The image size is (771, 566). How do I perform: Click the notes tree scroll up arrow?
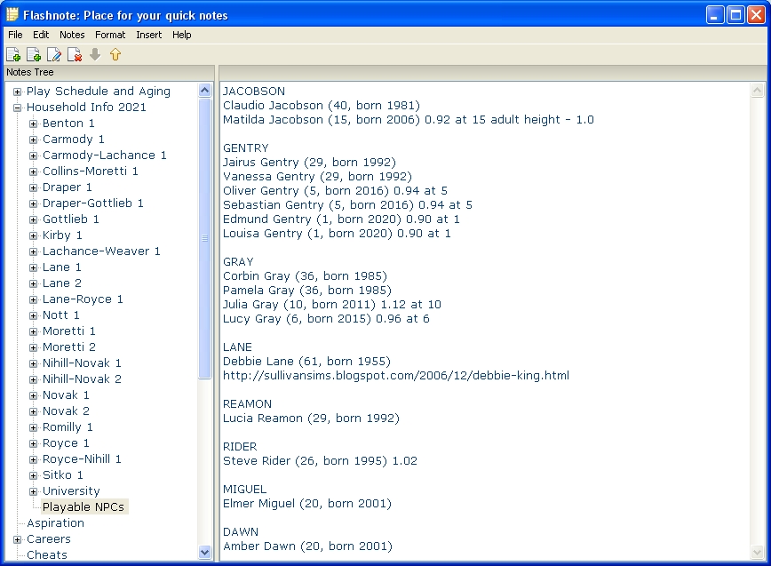click(x=205, y=90)
